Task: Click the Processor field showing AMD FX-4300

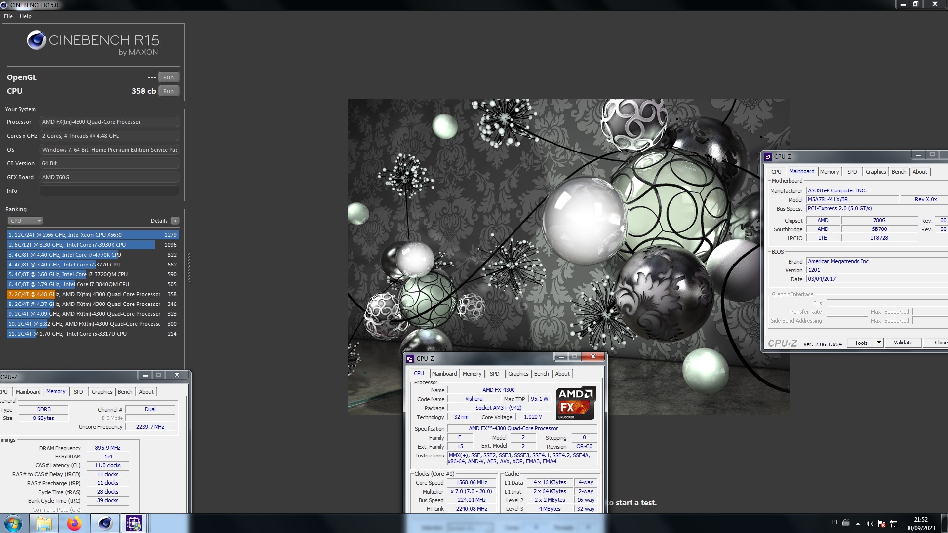Action: 109,122
